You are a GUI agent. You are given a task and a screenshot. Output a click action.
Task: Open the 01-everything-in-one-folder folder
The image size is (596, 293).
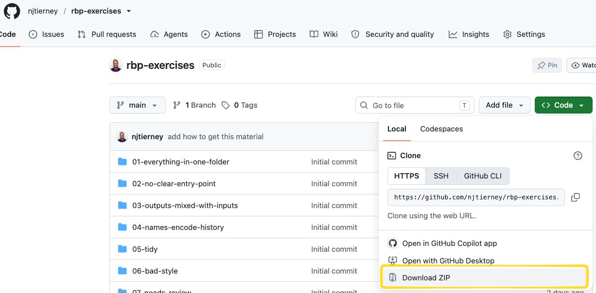180,162
